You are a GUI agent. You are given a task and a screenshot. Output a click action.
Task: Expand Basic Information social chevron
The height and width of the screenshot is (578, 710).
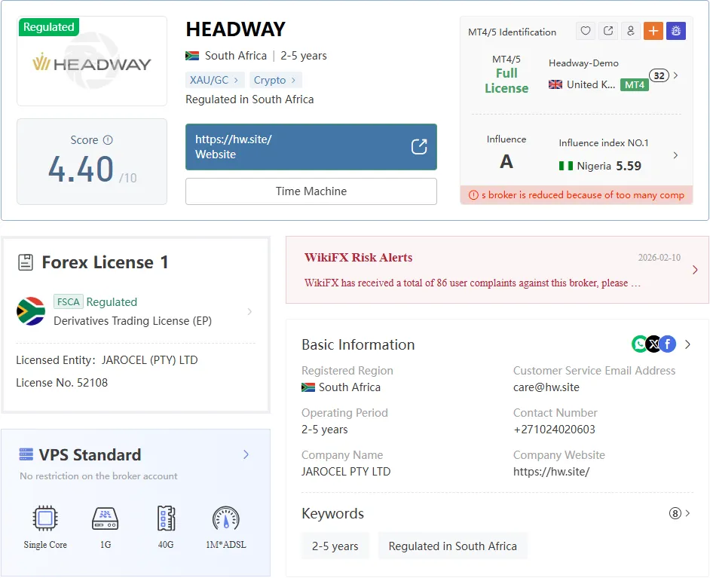(x=688, y=344)
